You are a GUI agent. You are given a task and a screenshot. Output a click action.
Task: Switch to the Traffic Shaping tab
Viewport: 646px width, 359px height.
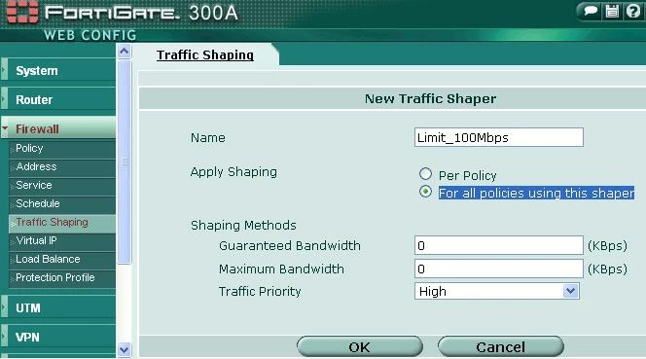click(x=205, y=54)
